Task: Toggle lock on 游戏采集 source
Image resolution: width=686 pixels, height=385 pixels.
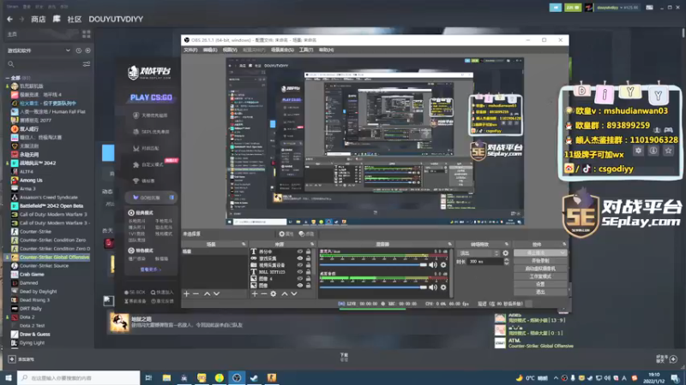Action: pos(309,258)
